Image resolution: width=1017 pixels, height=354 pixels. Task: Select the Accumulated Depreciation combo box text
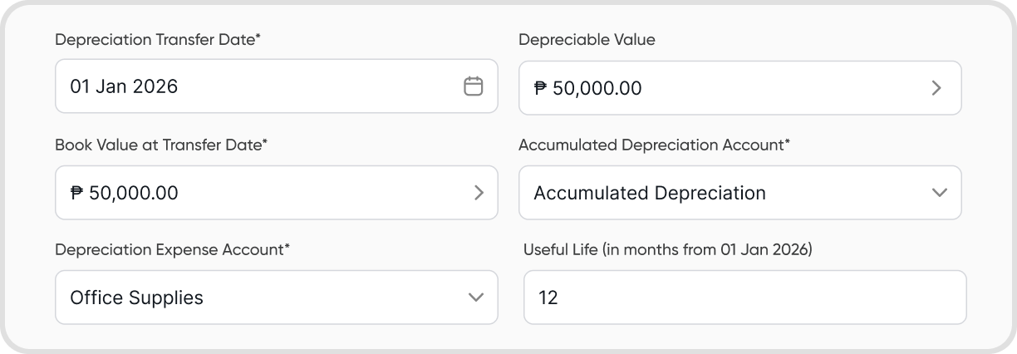coord(650,193)
